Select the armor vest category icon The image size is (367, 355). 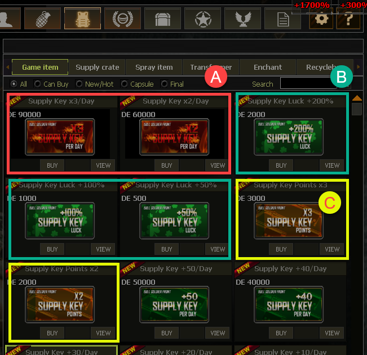click(83, 18)
